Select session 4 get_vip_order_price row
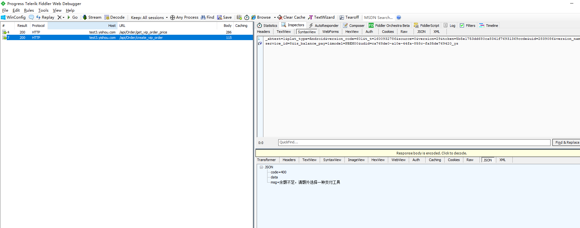This screenshot has width=580, height=228. pos(127,32)
